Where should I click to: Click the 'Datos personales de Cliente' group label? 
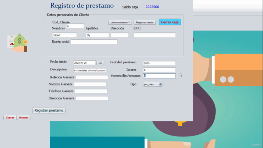coord(68,15)
